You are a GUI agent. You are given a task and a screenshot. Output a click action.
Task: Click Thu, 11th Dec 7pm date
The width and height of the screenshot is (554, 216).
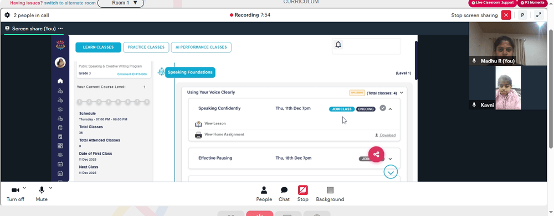coord(293,108)
